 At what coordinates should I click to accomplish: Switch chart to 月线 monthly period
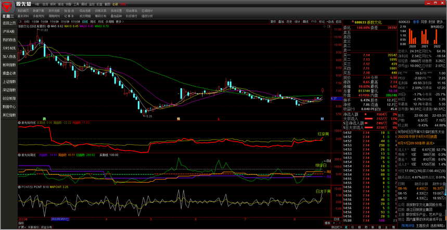click(x=100, y=22)
